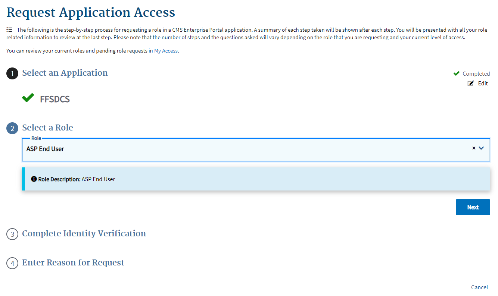The height and width of the screenshot is (296, 498).
Task: Click the step 4 number circle
Action: click(x=12, y=263)
